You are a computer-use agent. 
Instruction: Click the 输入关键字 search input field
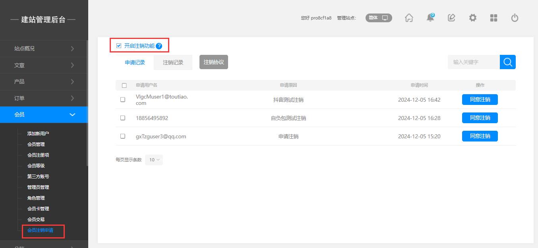tap(473, 62)
